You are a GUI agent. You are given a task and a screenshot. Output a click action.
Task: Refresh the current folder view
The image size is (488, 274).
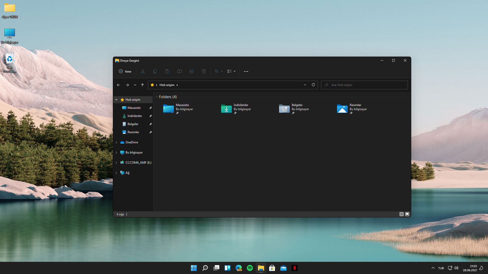[313, 85]
